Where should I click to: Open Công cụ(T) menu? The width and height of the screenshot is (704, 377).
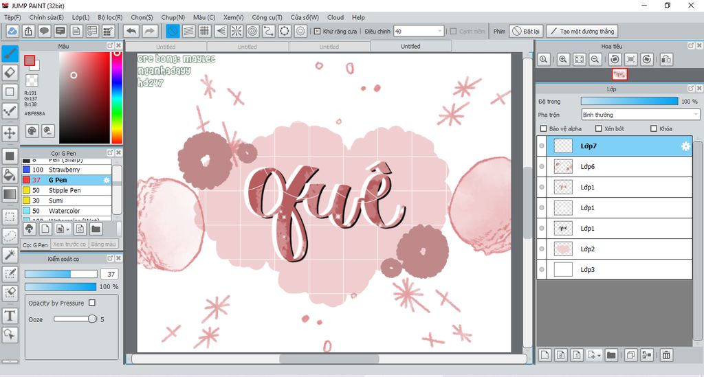(x=267, y=17)
